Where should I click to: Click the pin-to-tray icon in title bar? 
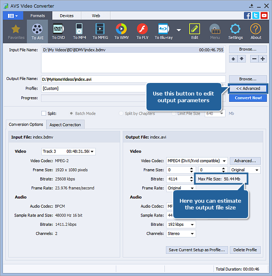pos(251,6)
